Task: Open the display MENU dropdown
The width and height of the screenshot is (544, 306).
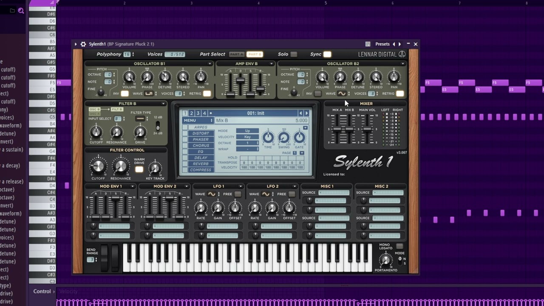Action: click(198, 120)
